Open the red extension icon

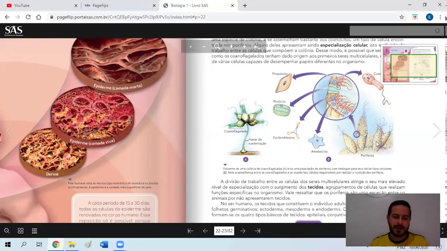[415, 17]
